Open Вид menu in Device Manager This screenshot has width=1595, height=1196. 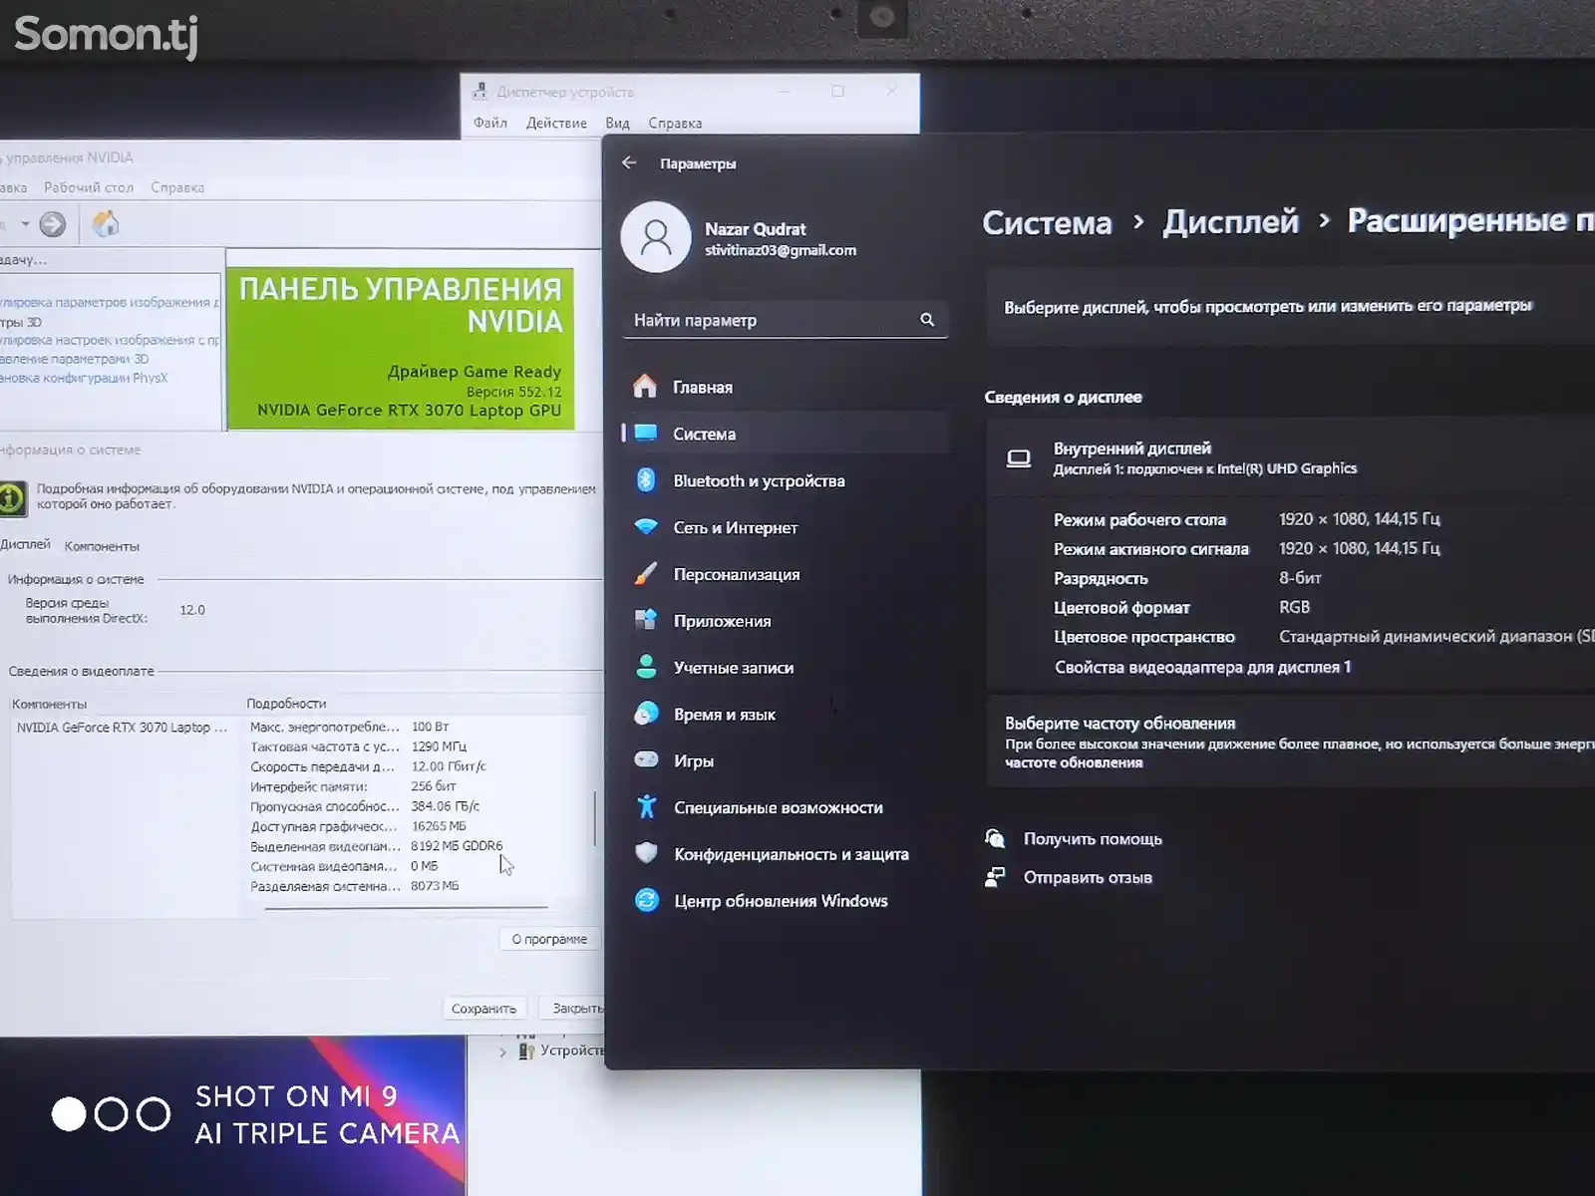[617, 123]
